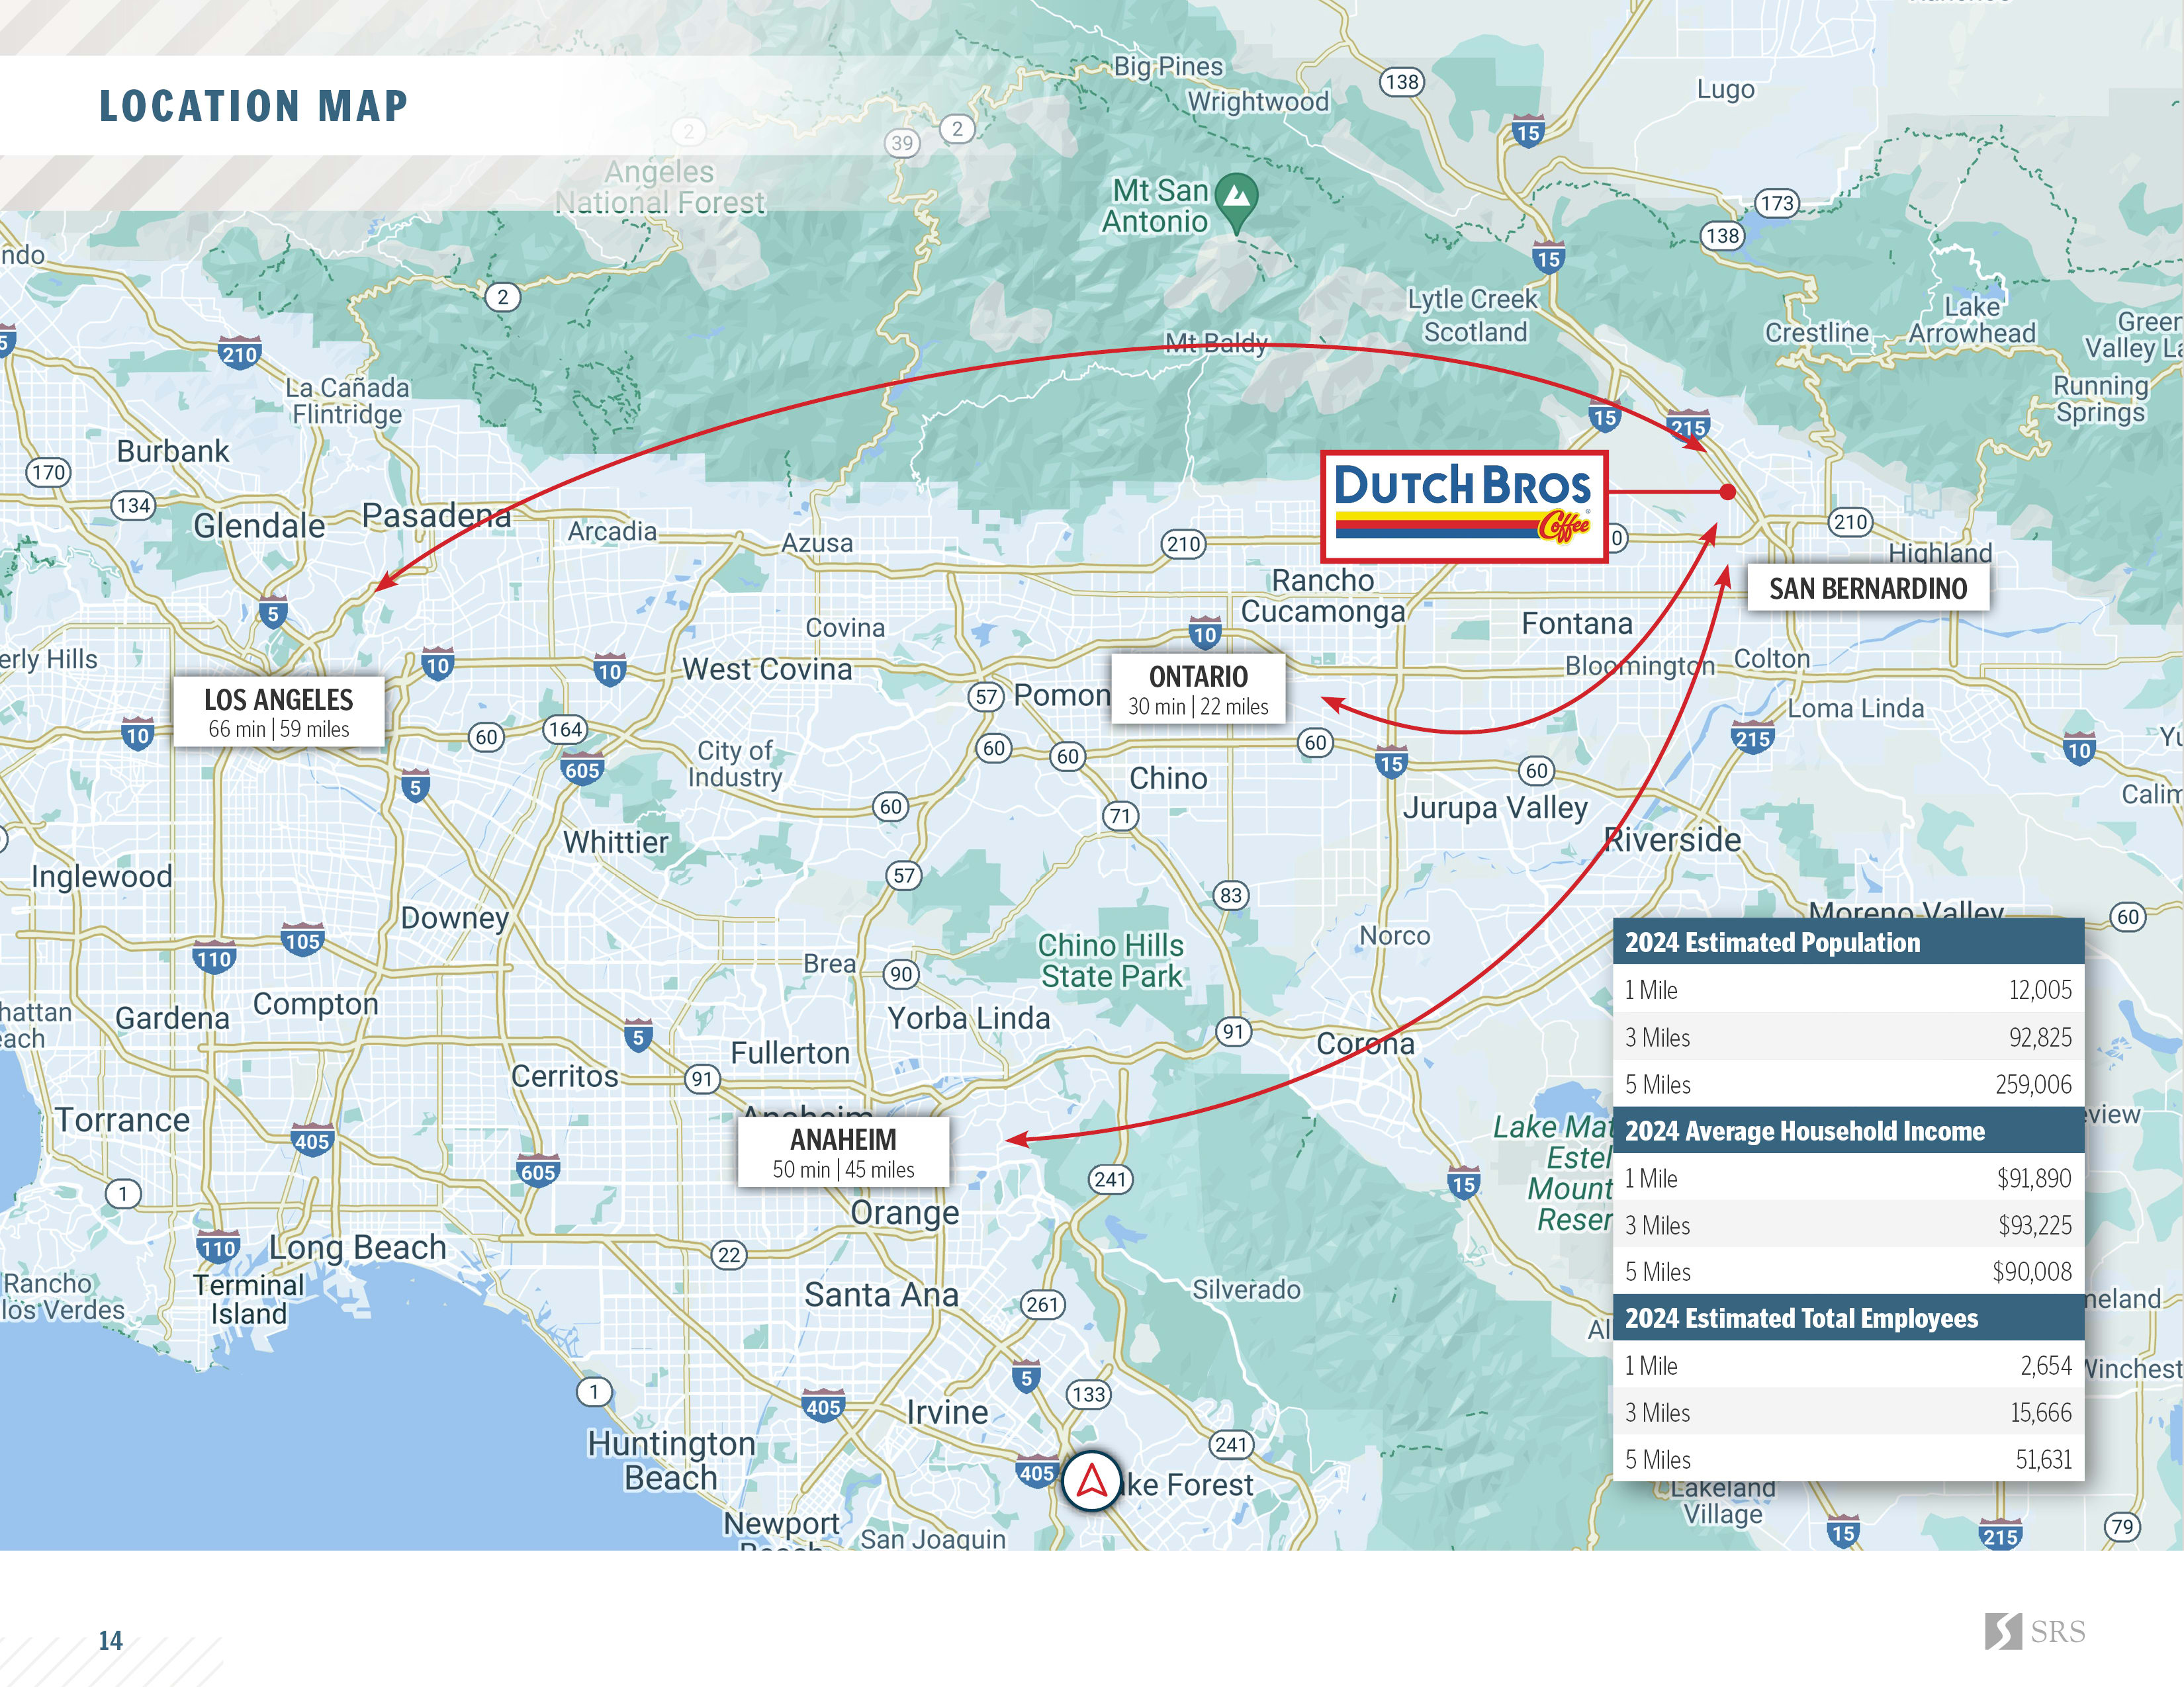
Task: Click the route 22 highway shield
Action: [729, 1254]
